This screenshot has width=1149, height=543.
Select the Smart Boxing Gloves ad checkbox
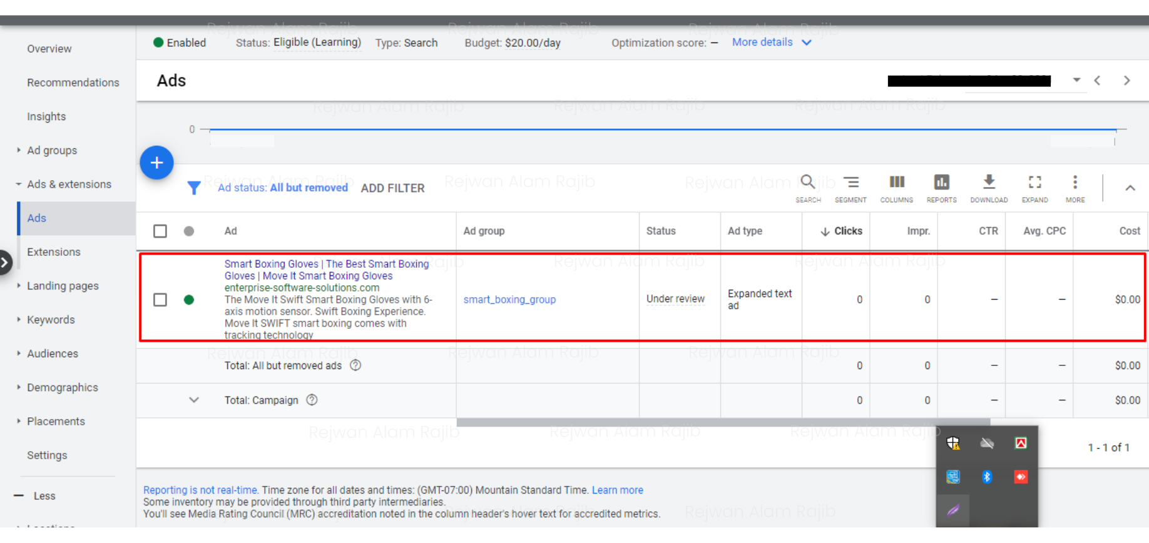[160, 300]
